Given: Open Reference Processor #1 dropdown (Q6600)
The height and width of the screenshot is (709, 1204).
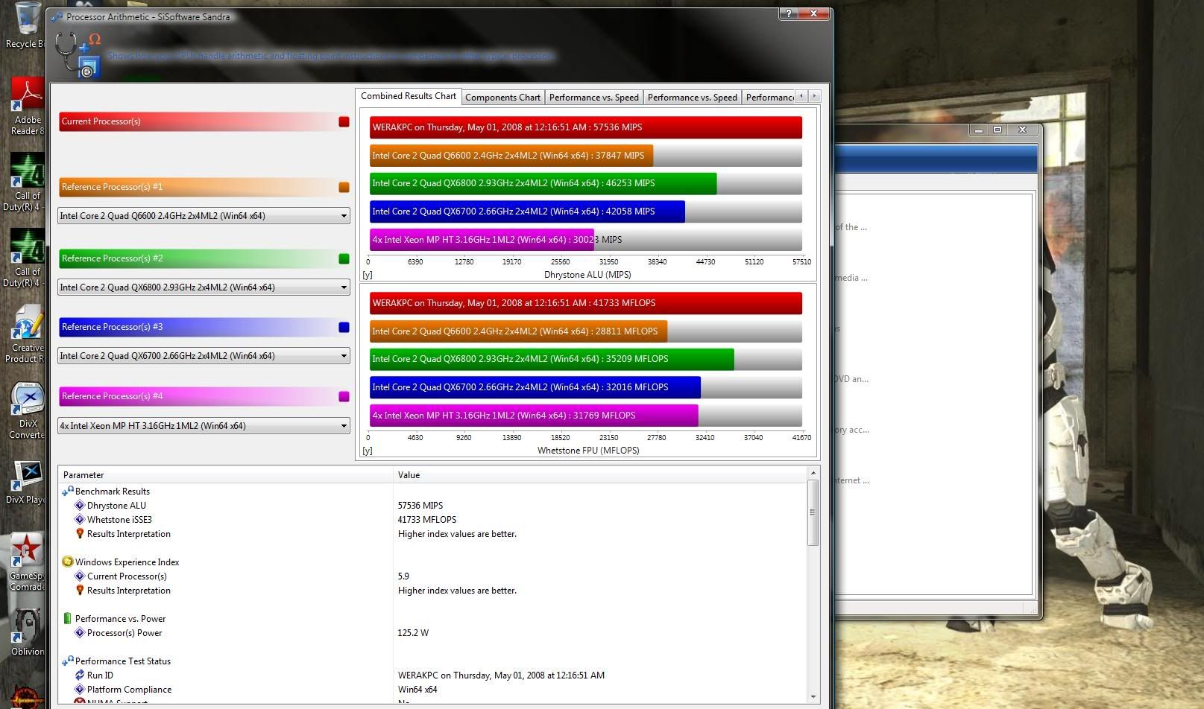Looking at the screenshot, I should 204,216.
